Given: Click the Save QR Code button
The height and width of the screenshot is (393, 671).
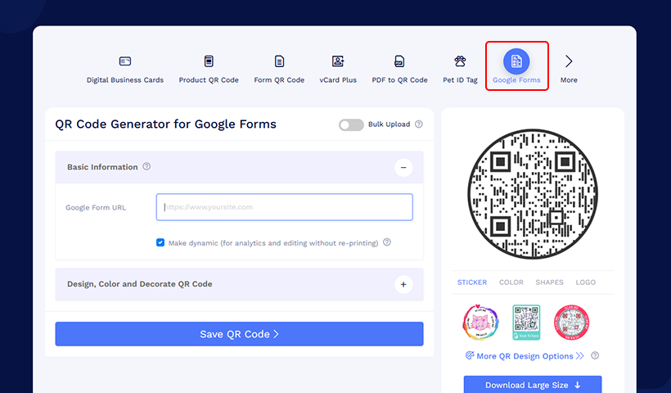Looking at the screenshot, I should [239, 334].
